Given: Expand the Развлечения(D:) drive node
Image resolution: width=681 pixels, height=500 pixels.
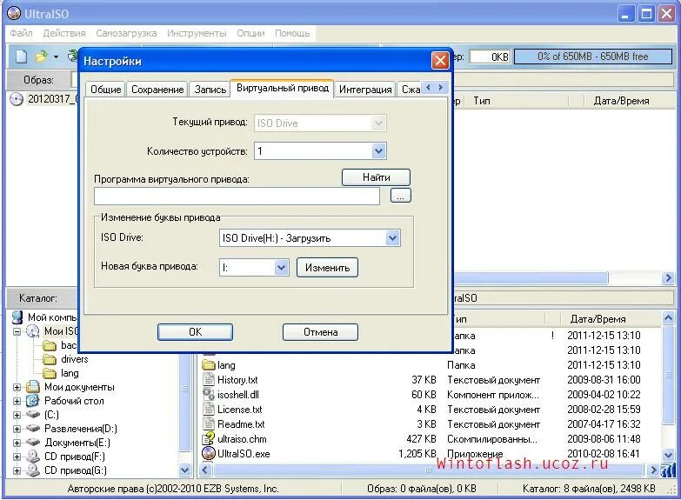Looking at the screenshot, I should pos(17,429).
